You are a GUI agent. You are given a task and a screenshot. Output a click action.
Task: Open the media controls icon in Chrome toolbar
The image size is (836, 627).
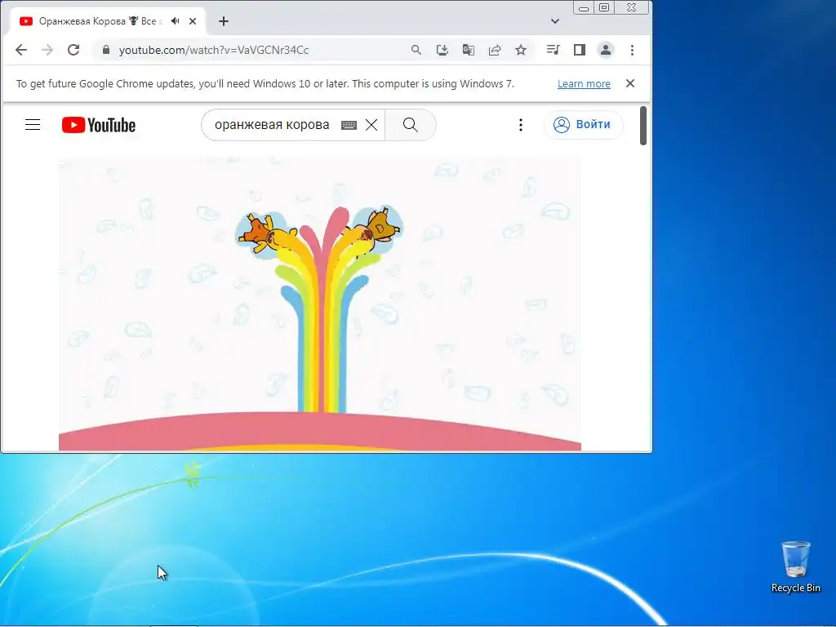[553, 50]
